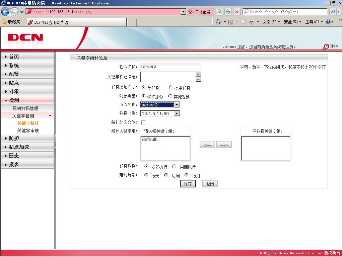The image size is (343, 257).
Task: Click the 返回 return button
Action: click(210, 184)
